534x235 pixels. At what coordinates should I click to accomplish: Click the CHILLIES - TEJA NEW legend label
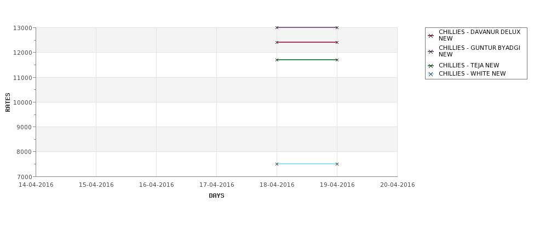469,65
